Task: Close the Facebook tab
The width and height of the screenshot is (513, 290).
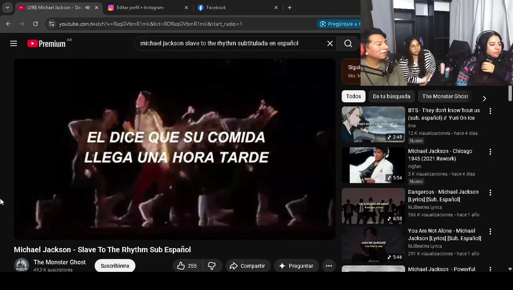Action: click(276, 8)
